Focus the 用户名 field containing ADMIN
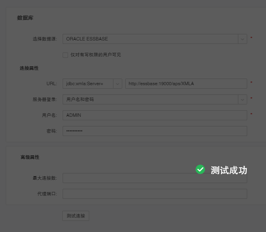The height and width of the screenshot is (232, 266). point(155,115)
